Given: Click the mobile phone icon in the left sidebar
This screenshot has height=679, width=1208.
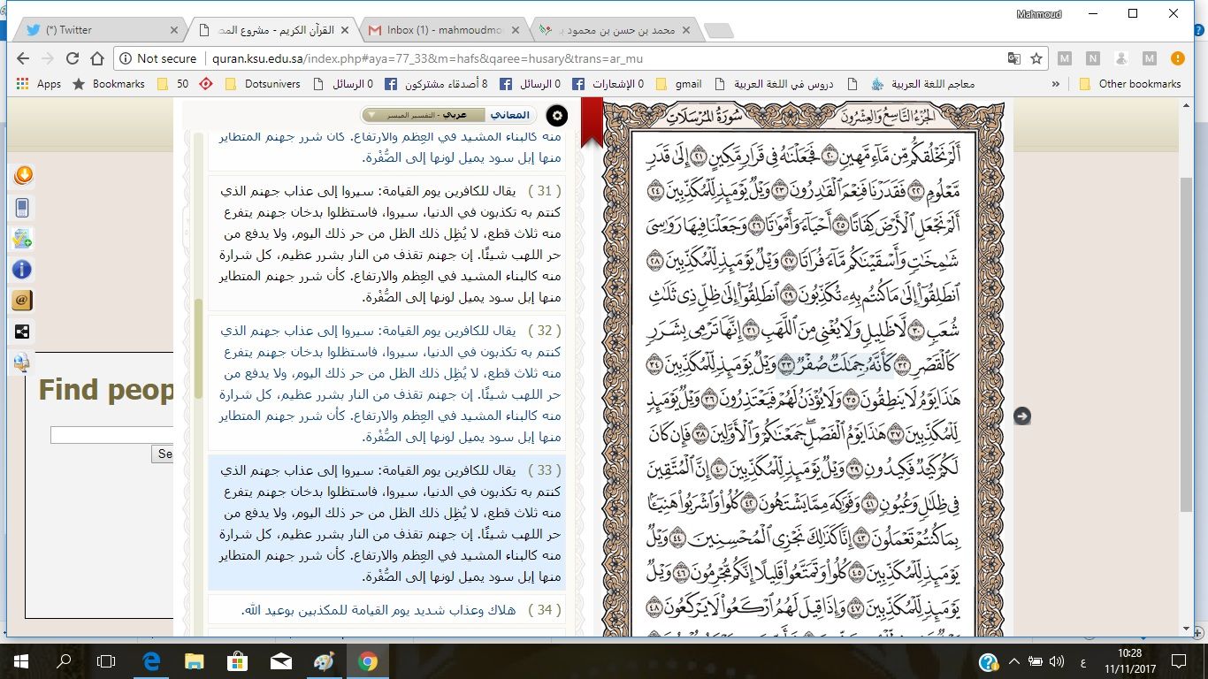Looking at the screenshot, I should (x=23, y=207).
